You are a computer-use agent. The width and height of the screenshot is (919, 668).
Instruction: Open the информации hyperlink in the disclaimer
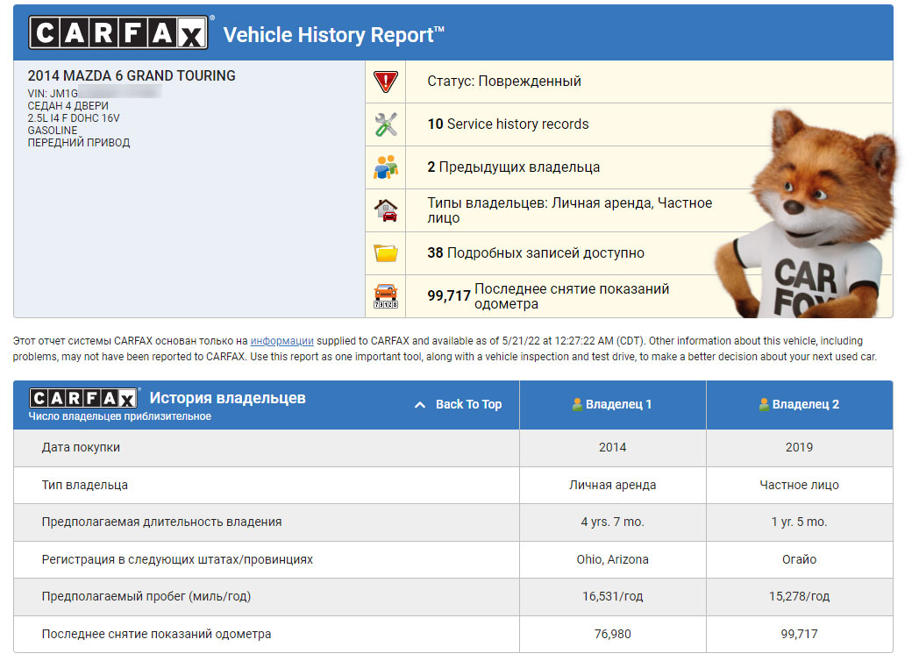tap(281, 341)
